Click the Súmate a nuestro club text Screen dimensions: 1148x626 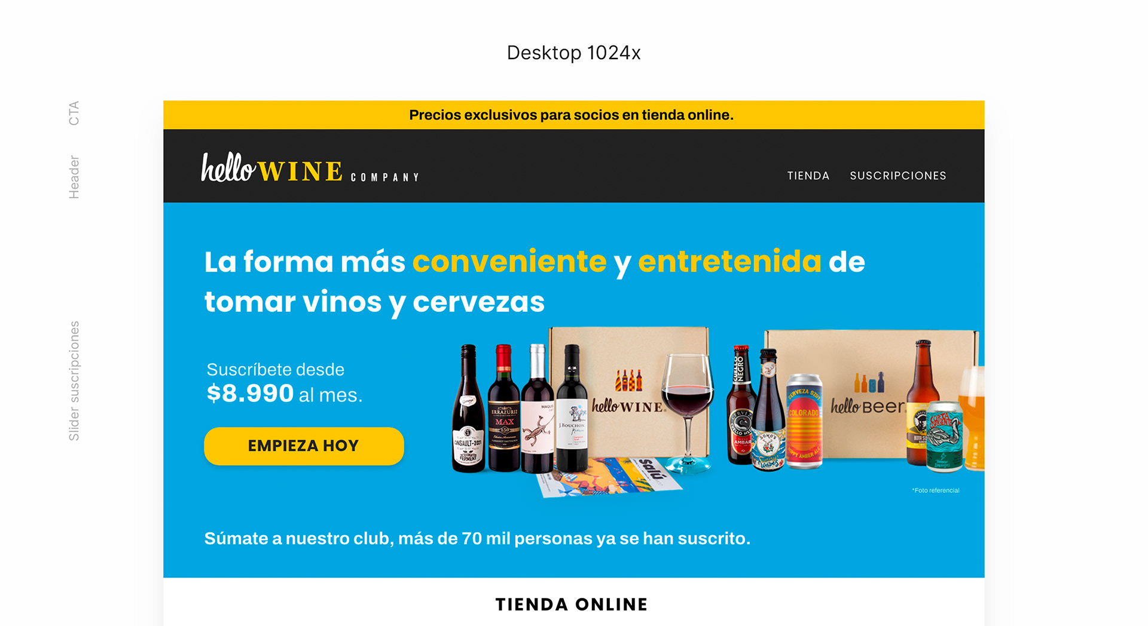[x=477, y=538]
